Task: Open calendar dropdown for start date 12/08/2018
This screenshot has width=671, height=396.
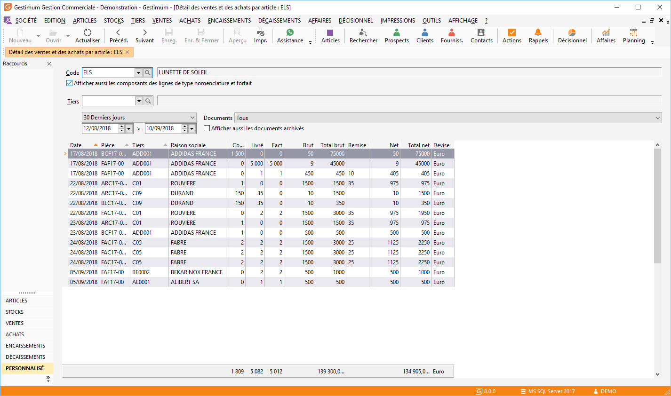Action: point(128,128)
